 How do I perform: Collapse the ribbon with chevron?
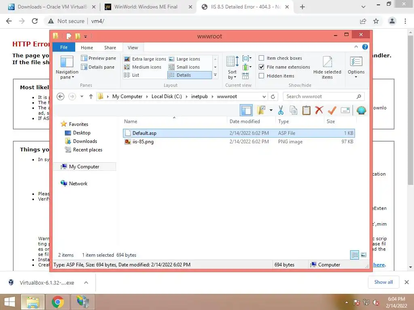356,47
